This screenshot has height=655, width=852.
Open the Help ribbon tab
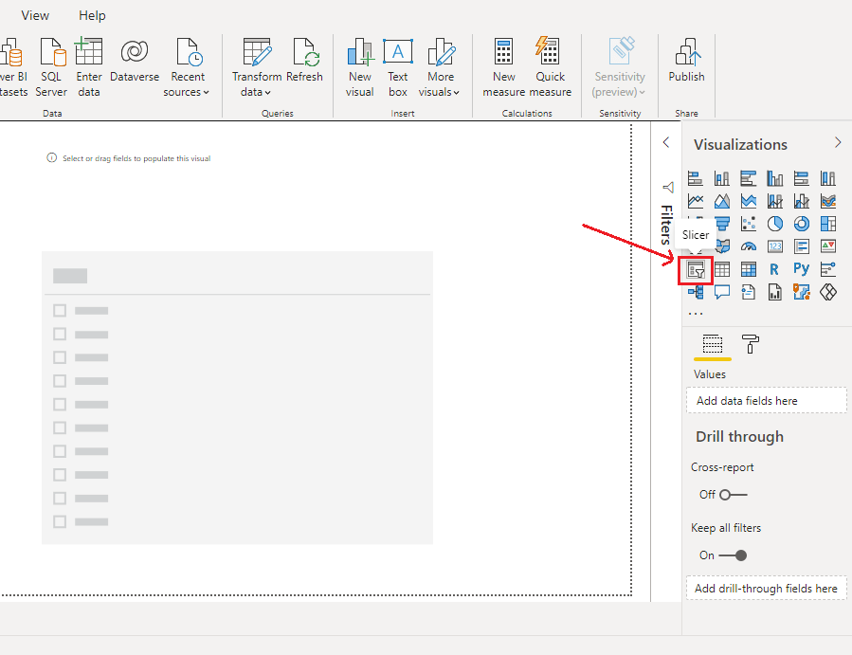pos(92,16)
